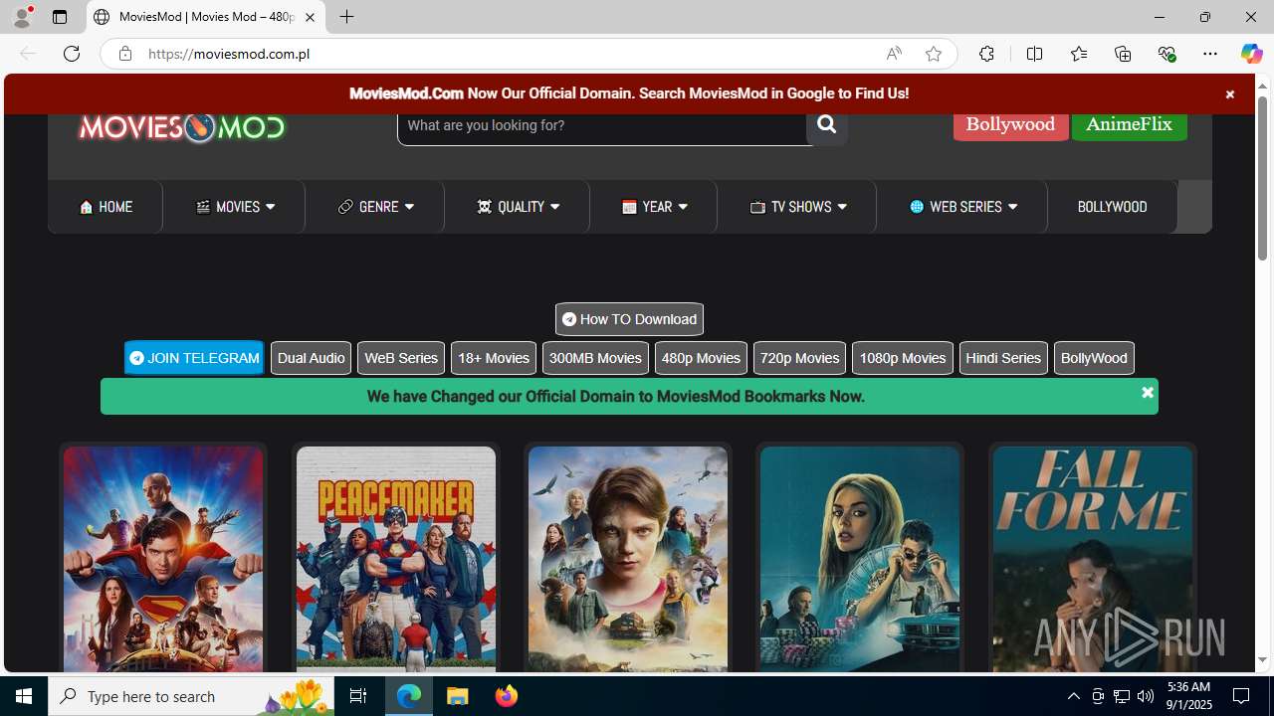The height and width of the screenshot is (716, 1274).
Task: Launch Firefox from taskbar
Action: [507, 696]
